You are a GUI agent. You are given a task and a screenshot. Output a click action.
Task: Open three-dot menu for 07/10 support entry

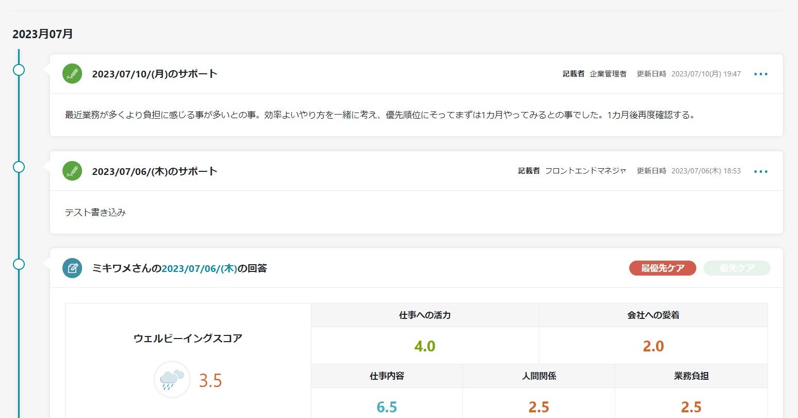coord(761,74)
